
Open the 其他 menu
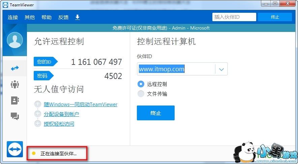click(x=30, y=17)
